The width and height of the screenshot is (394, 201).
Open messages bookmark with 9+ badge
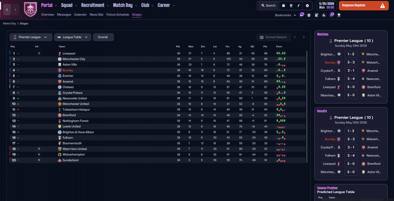point(302,15)
